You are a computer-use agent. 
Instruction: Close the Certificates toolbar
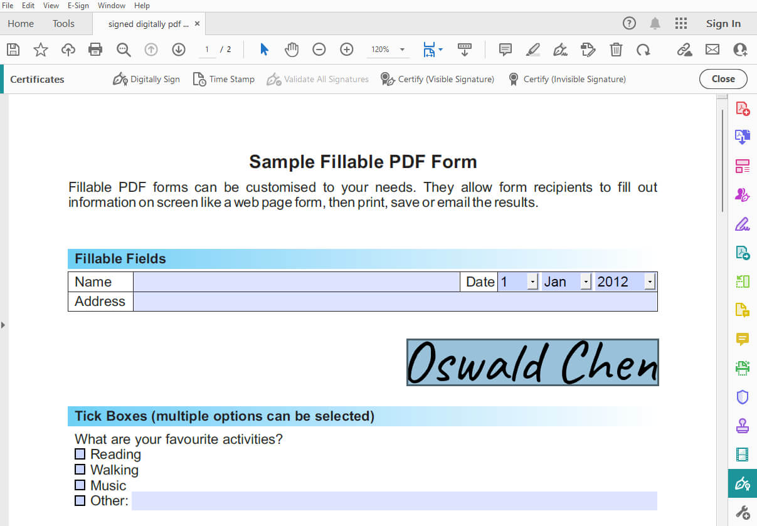click(x=723, y=79)
